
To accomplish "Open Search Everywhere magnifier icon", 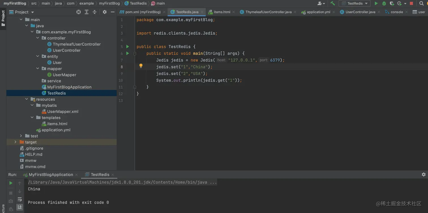I will [x=421, y=3].
